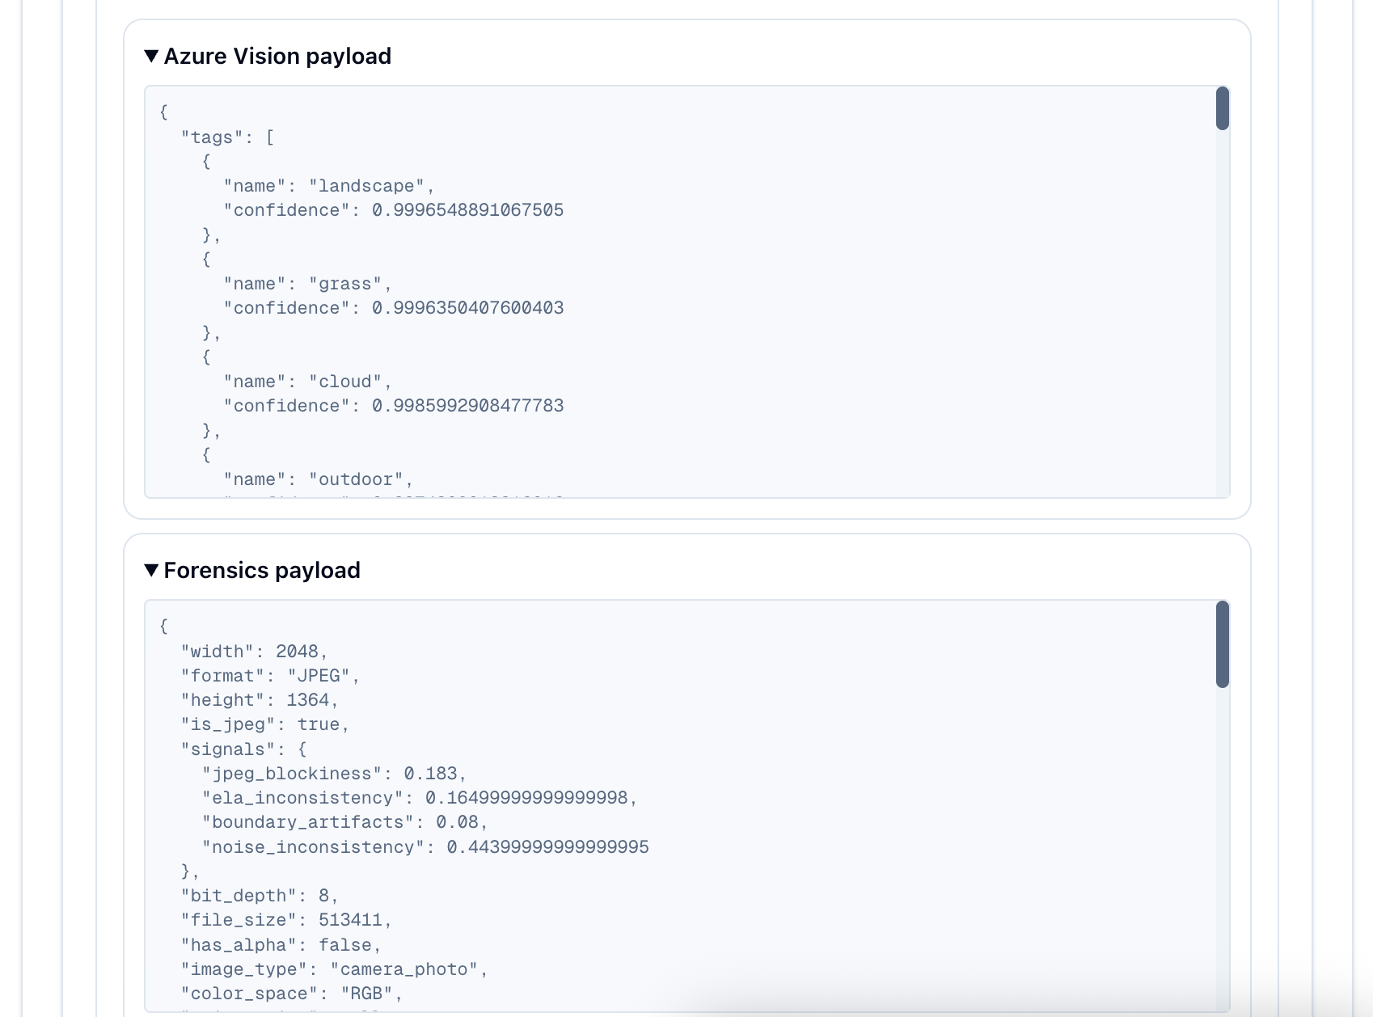
Task: Click the "name": "grass" line
Action: tap(308, 284)
